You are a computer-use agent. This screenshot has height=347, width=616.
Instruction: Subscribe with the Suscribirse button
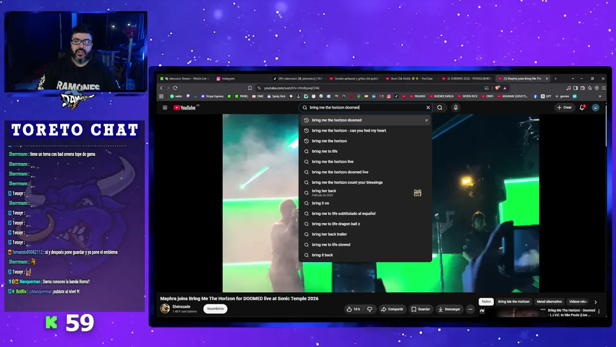(x=215, y=308)
